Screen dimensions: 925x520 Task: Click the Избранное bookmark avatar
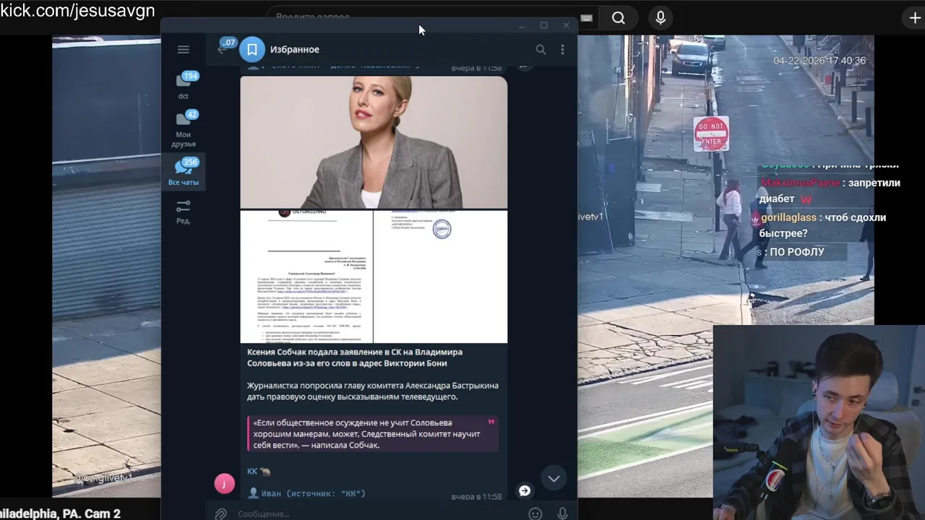click(x=252, y=49)
